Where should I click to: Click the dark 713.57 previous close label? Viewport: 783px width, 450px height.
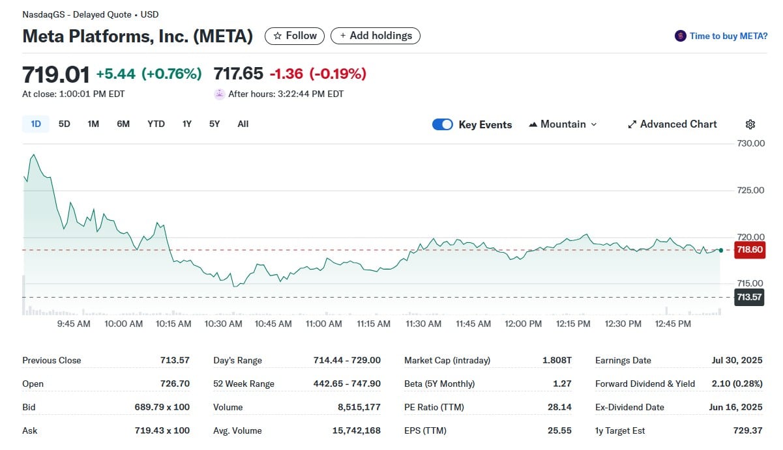pyautogui.click(x=749, y=297)
